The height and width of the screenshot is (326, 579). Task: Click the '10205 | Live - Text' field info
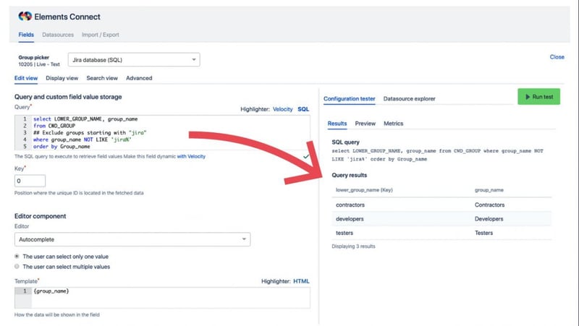(39, 64)
